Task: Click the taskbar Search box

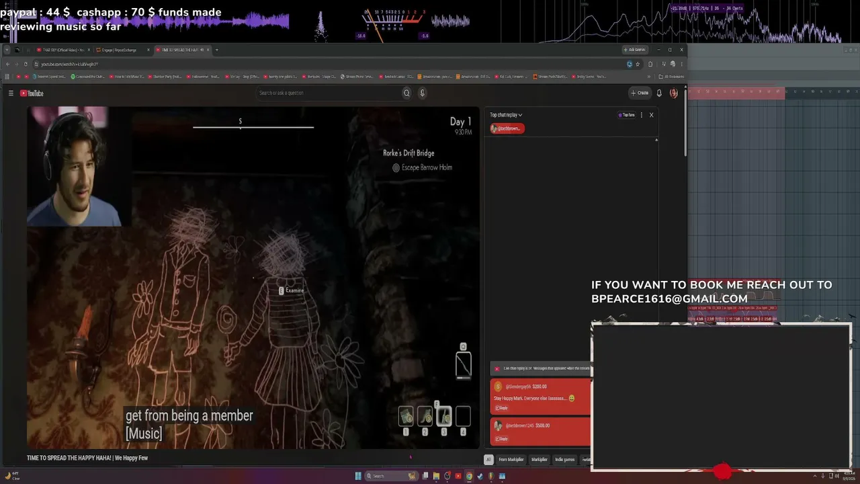Action: click(392, 476)
